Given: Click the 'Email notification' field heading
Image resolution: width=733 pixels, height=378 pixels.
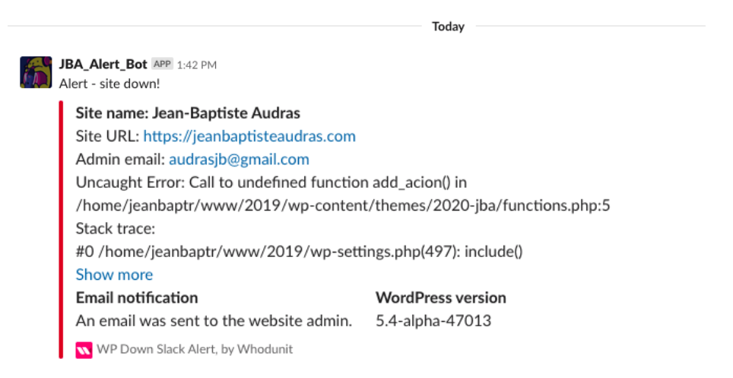Looking at the screenshot, I should pyautogui.click(x=137, y=297).
